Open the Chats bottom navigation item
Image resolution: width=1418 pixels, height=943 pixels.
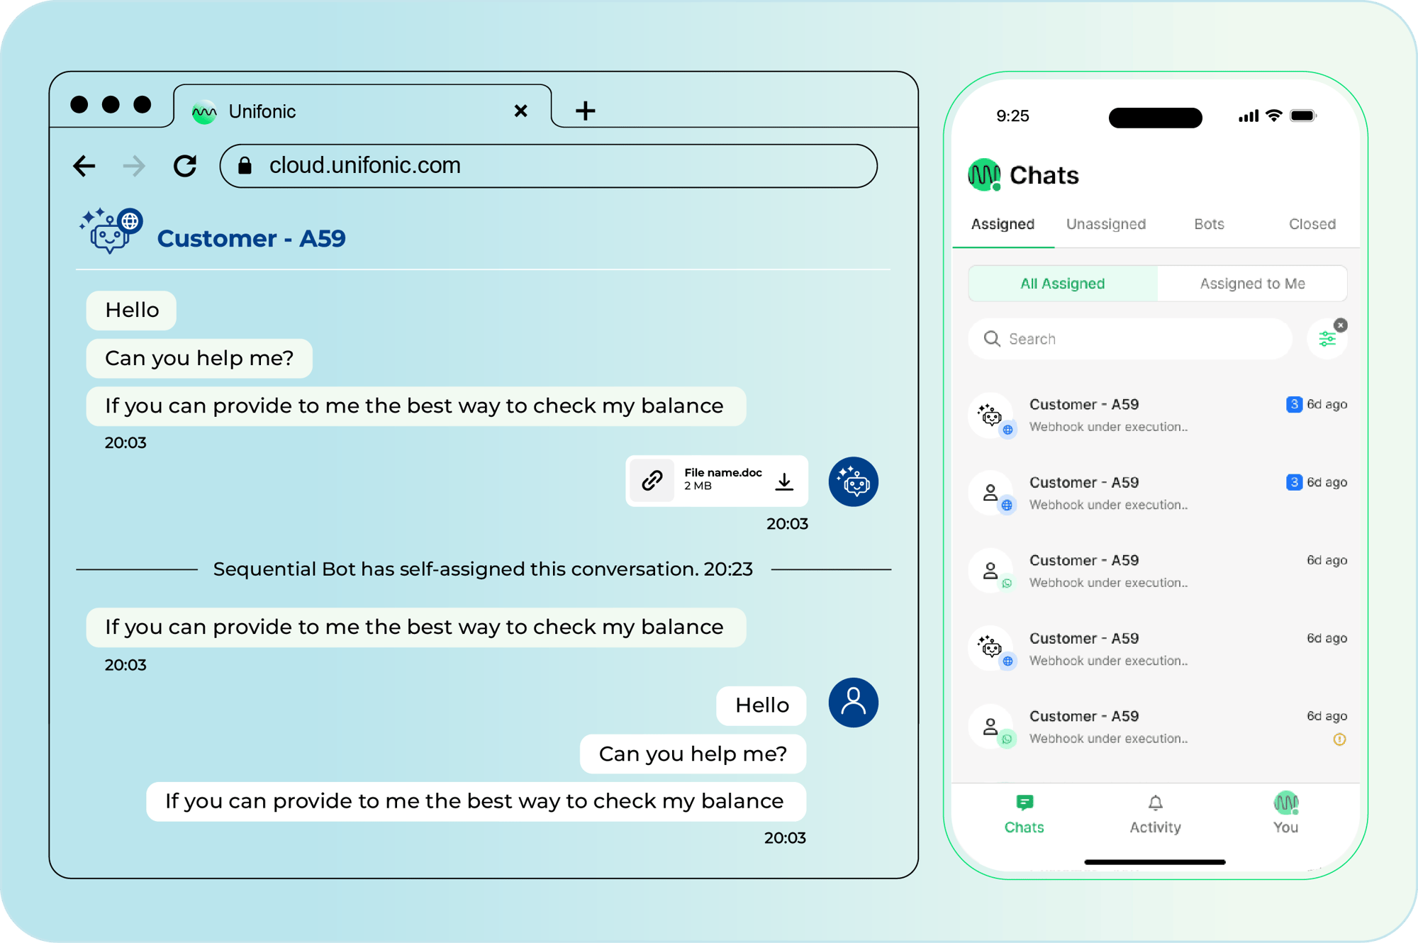point(1024,814)
